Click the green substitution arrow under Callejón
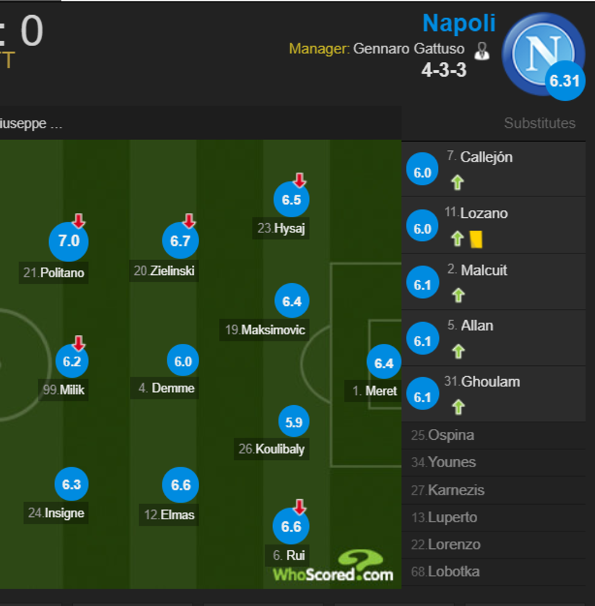Image resolution: width=595 pixels, height=606 pixels. coord(458,182)
